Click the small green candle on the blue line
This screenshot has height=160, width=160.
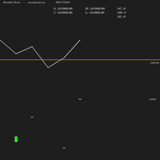(80, 99)
